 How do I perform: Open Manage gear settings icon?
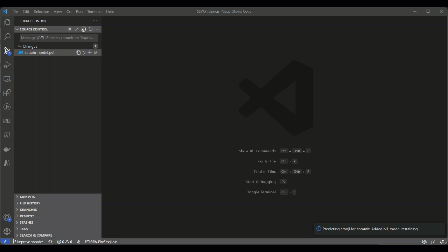click(x=7, y=231)
